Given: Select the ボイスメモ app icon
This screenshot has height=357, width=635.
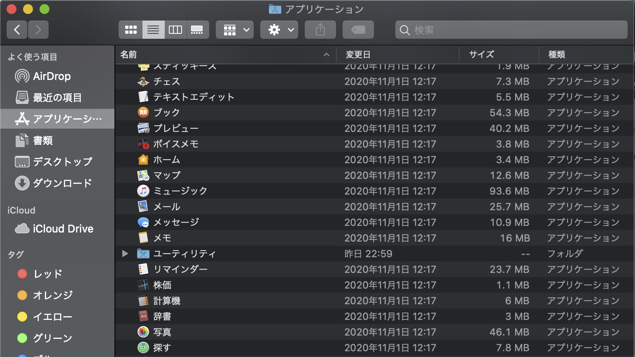Looking at the screenshot, I should [x=143, y=144].
